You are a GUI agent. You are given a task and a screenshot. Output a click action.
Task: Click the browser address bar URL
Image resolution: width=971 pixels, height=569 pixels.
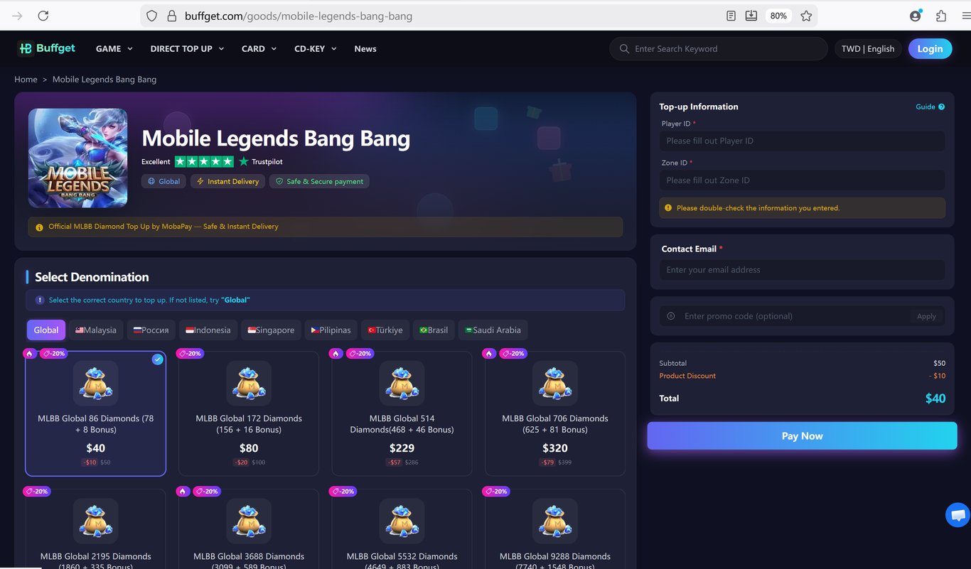[x=299, y=16]
